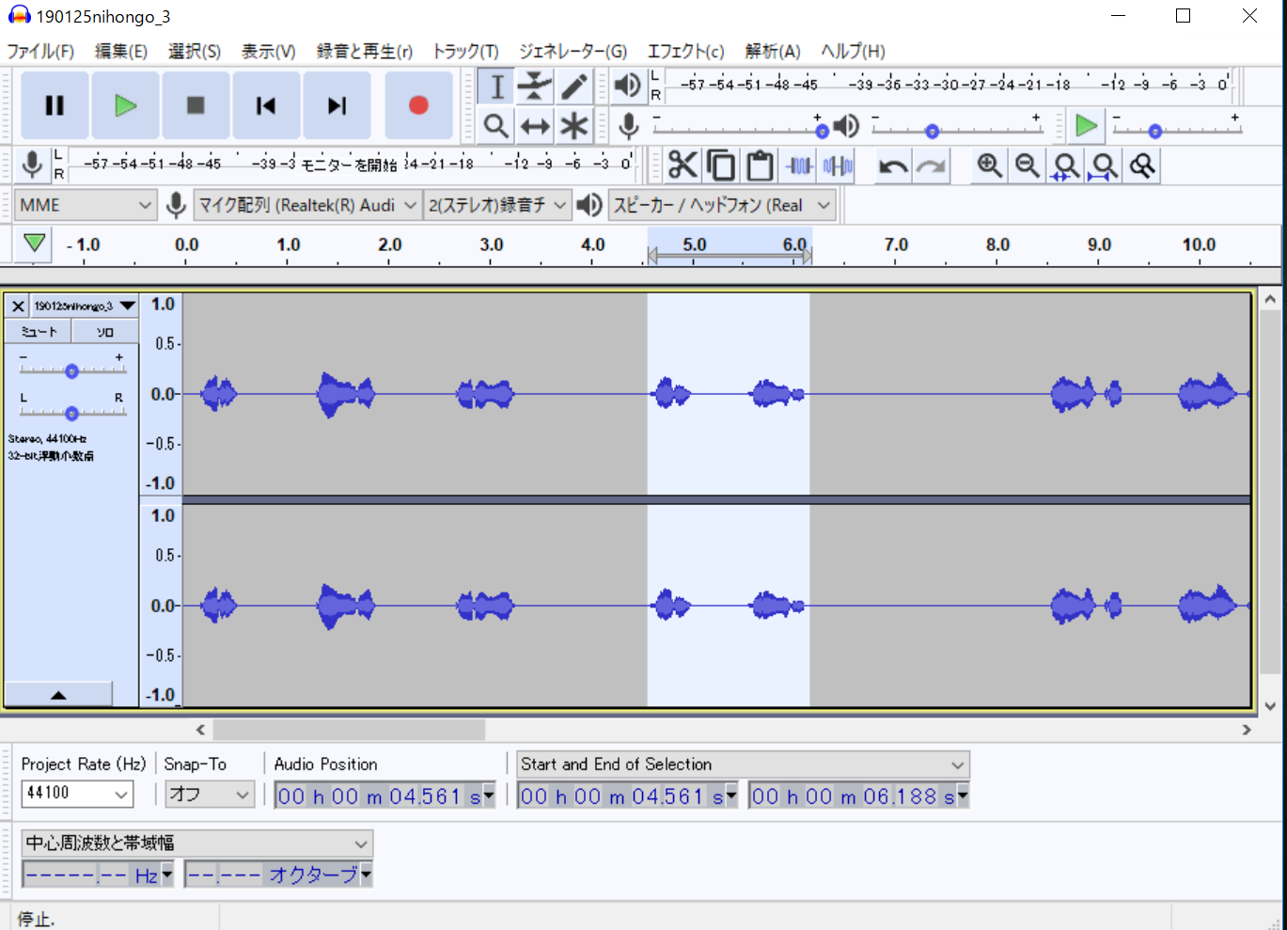This screenshot has height=930, width=1287.
Task: Click Play-at-Speed green button
Action: 1086,124
